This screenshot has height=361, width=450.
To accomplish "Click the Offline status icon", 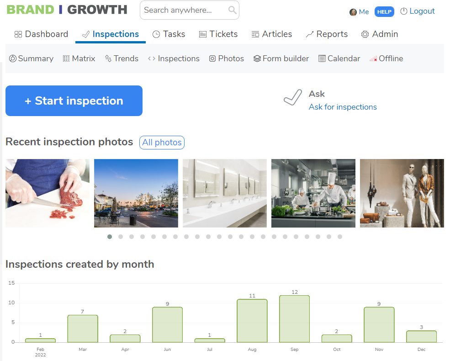I will click(374, 59).
